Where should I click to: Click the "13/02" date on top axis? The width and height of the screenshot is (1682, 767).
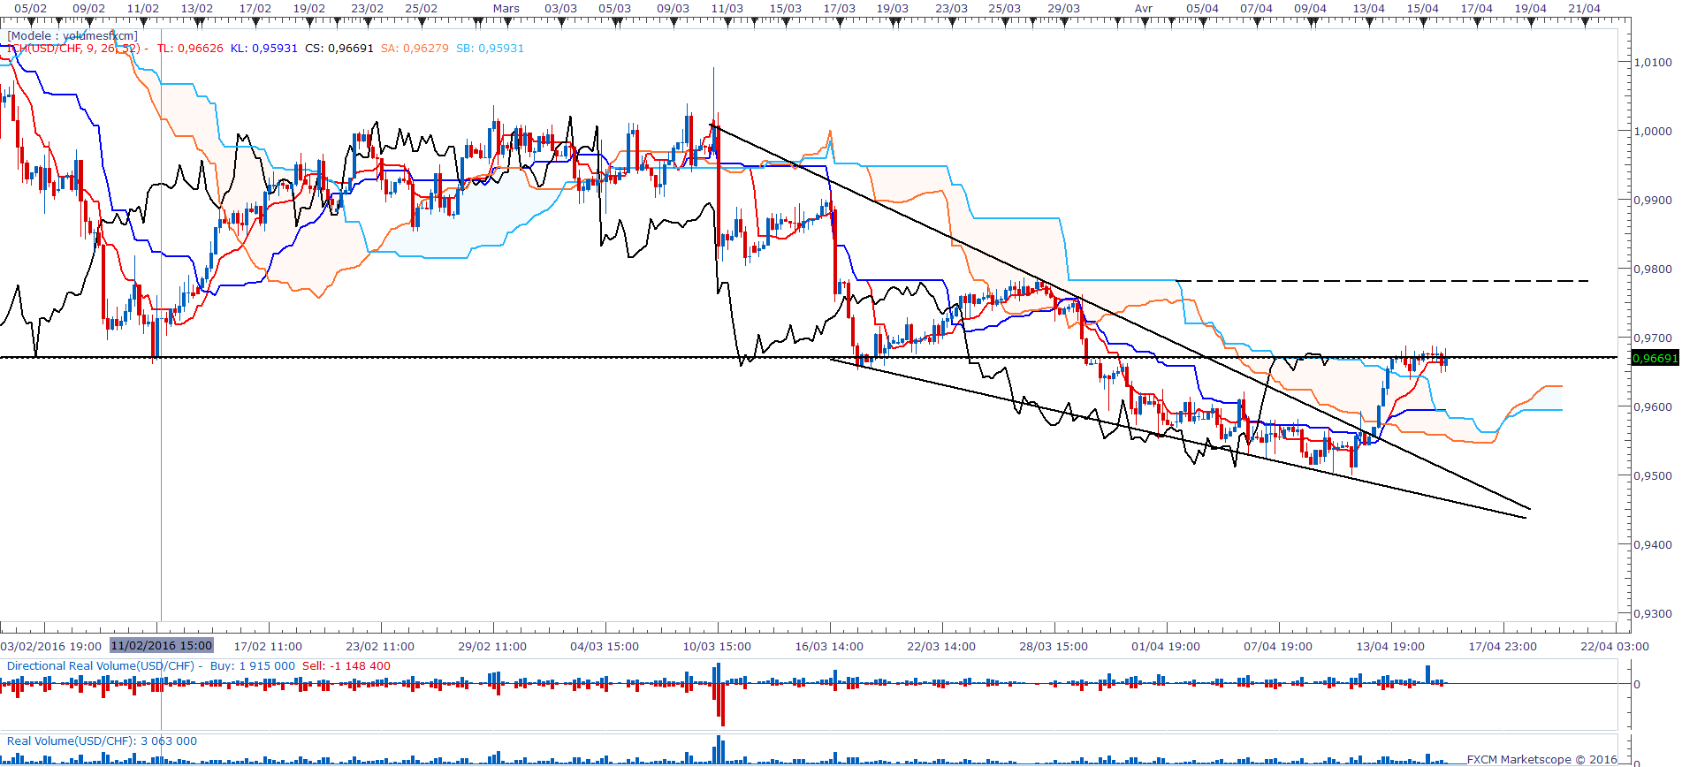pos(197,9)
